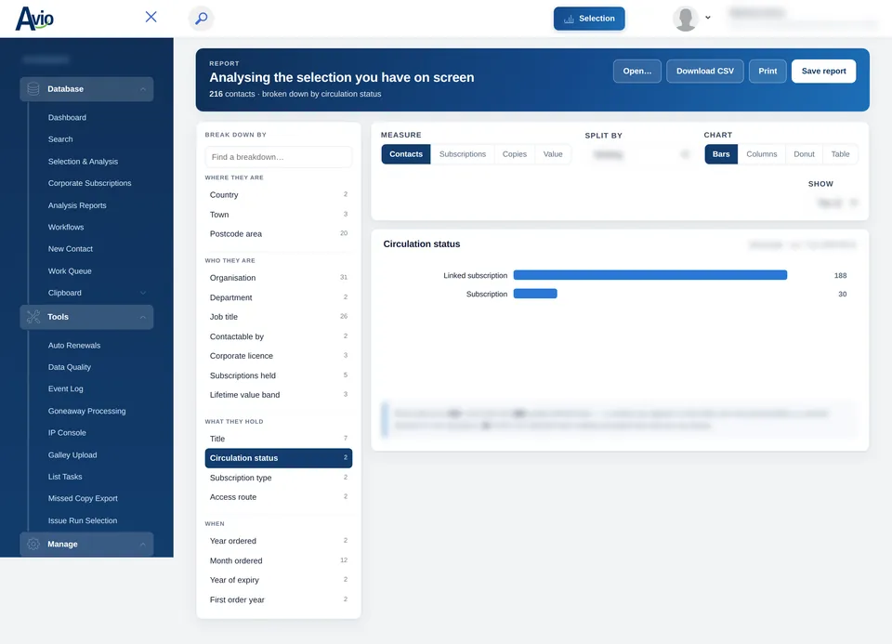892x644 pixels.
Task: Click the Avio logo
Action: click(34, 19)
